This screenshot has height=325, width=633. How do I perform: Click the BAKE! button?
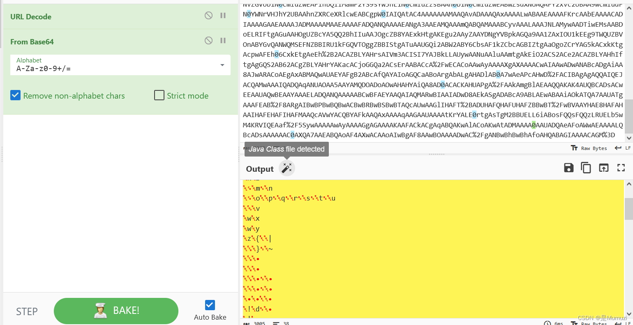[116, 311]
